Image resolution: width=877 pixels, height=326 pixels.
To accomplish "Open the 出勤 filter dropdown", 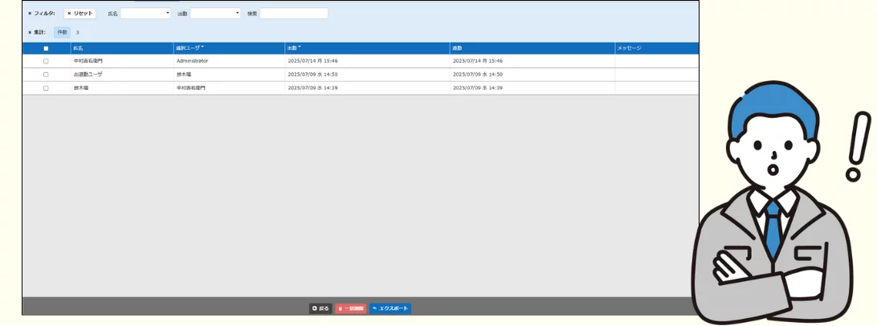I will tap(215, 14).
